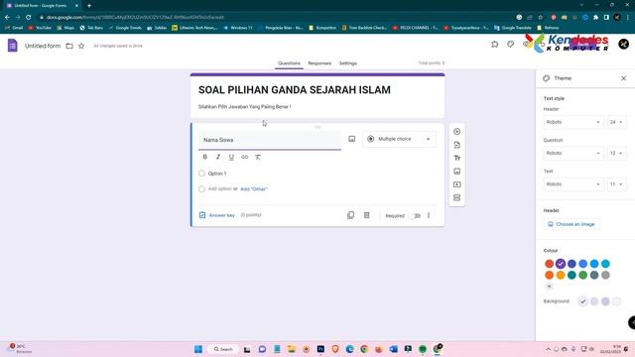Click the form title SOAL PILIHAN GANDA
Image resolution: width=635 pixels, height=357 pixels.
click(295, 90)
